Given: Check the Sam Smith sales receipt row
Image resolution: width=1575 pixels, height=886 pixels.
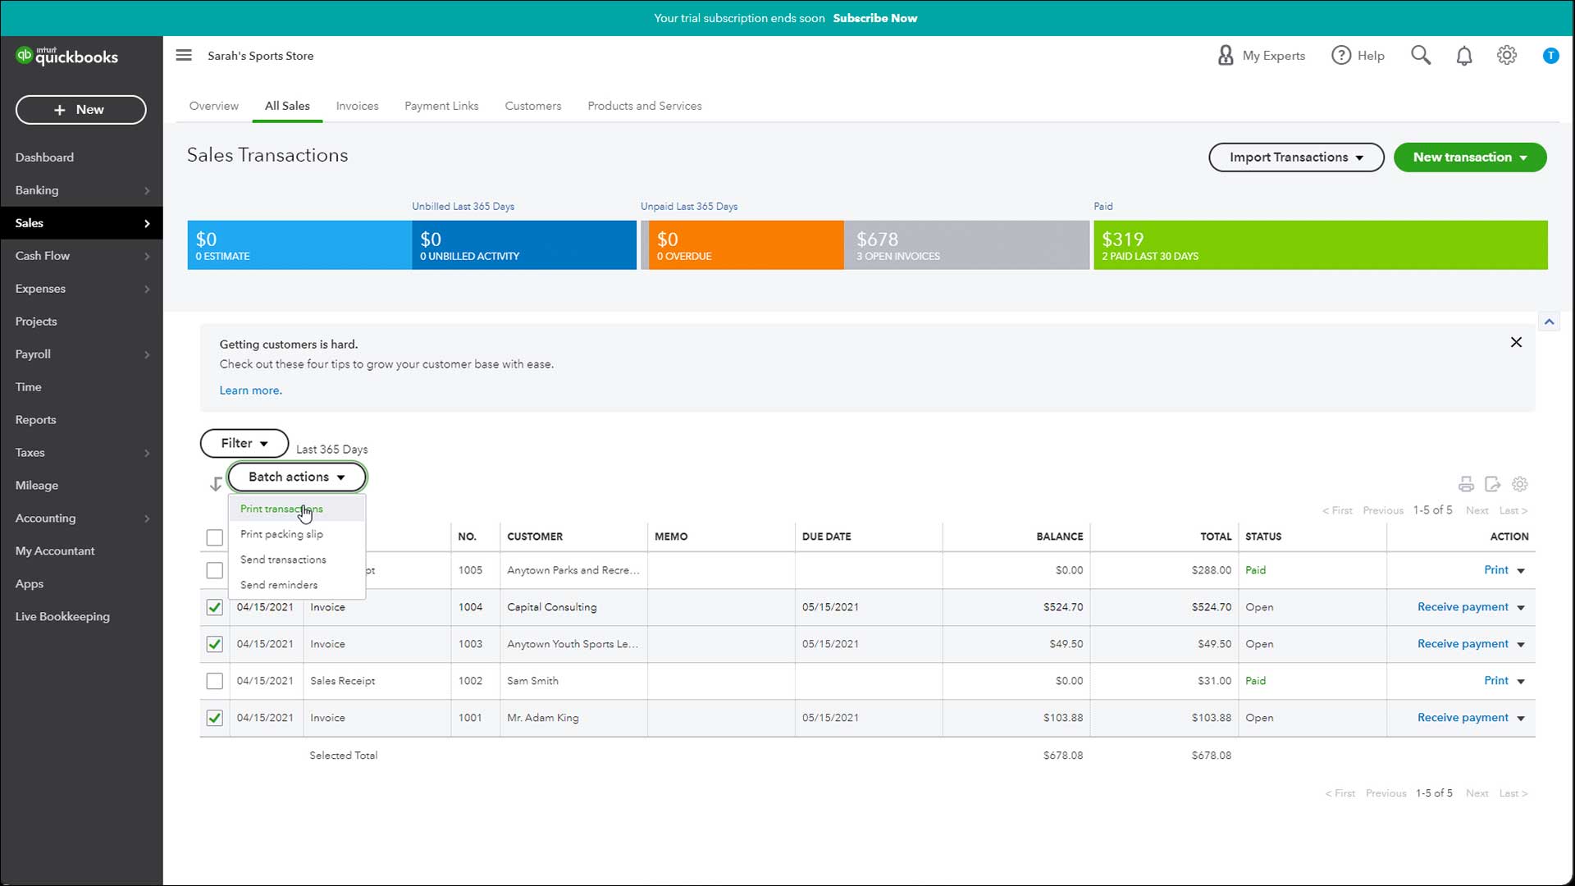Looking at the screenshot, I should pyautogui.click(x=214, y=681).
